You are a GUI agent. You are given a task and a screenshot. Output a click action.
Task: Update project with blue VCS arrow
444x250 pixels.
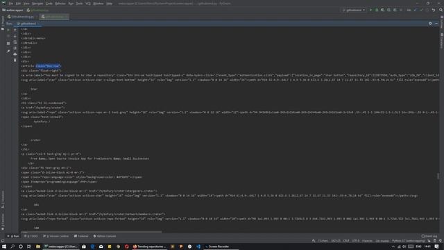415,10
